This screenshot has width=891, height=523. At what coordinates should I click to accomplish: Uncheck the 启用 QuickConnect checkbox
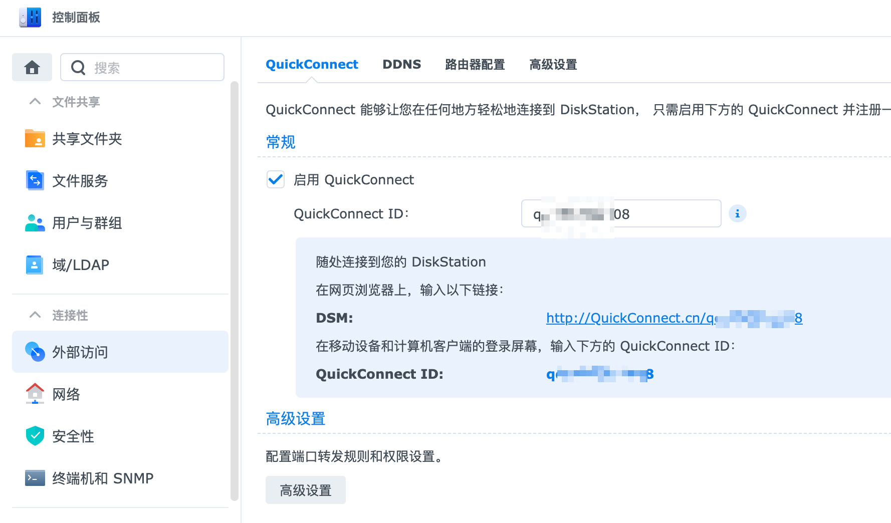coord(276,179)
